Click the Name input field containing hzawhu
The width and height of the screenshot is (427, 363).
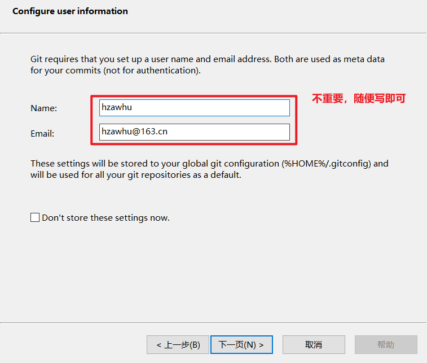click(195, 108)
